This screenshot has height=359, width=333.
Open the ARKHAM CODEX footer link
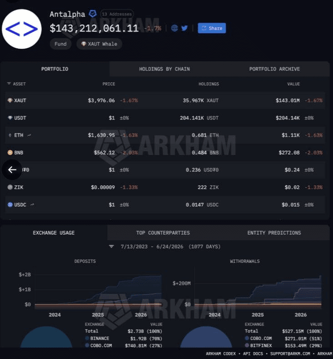[x=221, y=354]
